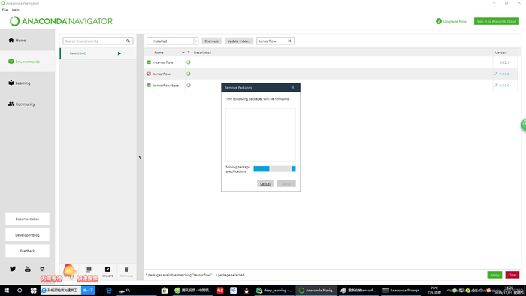
Task: Toggle the tensorflow-base package checkbox
Action: click(149, 86)
